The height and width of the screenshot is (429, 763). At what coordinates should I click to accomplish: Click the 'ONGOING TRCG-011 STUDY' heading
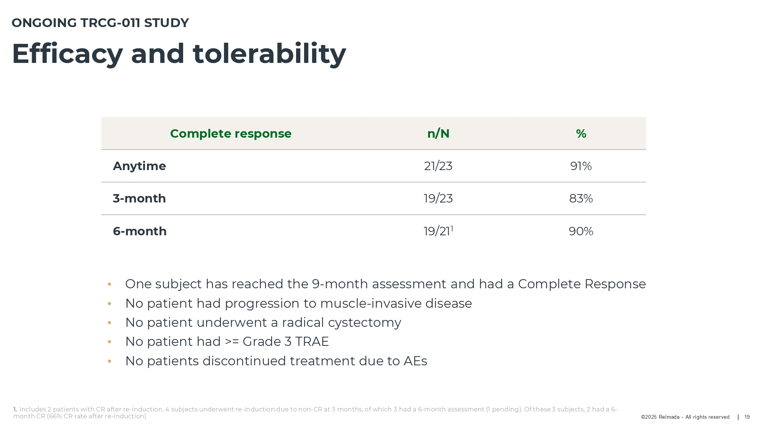[100, 23]
